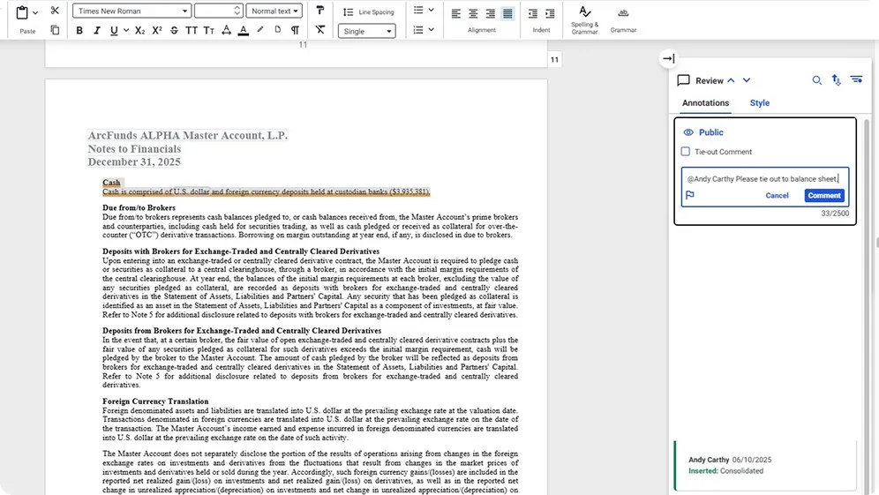Click the bulleted list icon
Image resolution: width=879 pixels, height=495 pixels.
pyautogui.click(x=418, y=10)
